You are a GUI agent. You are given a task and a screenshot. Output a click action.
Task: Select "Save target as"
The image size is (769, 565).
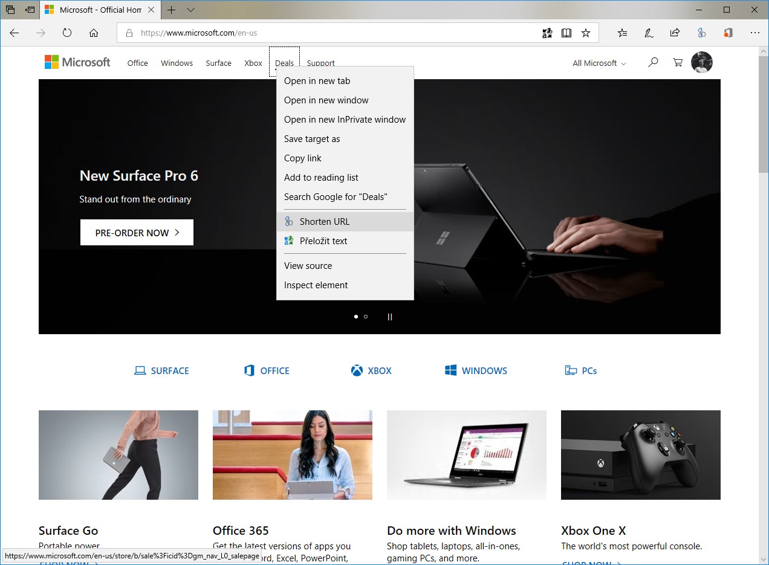(345, 139)
